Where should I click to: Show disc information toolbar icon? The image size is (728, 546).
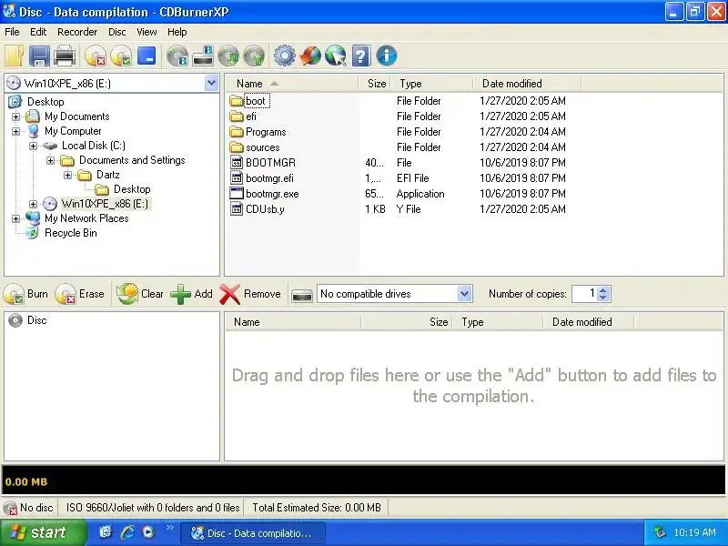(177, 56)
